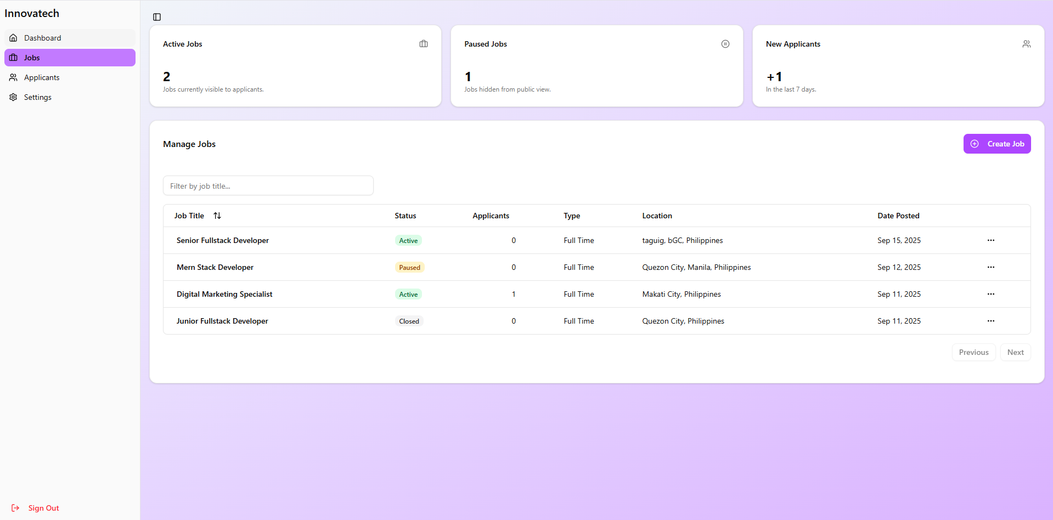Image resolution: width=1053 pixels, height=520 pixels.
Task: Open Settings from the sidebar
Action: click(x=70, y=97)
